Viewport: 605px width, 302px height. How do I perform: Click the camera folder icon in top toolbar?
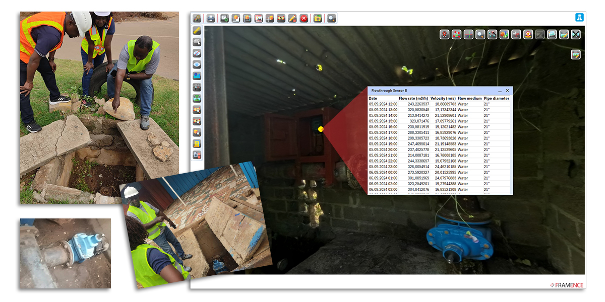click(x=317, y=18)
